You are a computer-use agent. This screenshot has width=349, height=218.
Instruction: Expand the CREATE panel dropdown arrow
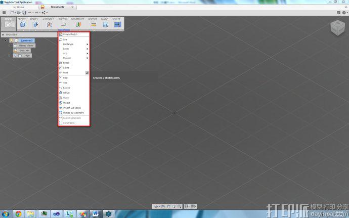(23, 30)
